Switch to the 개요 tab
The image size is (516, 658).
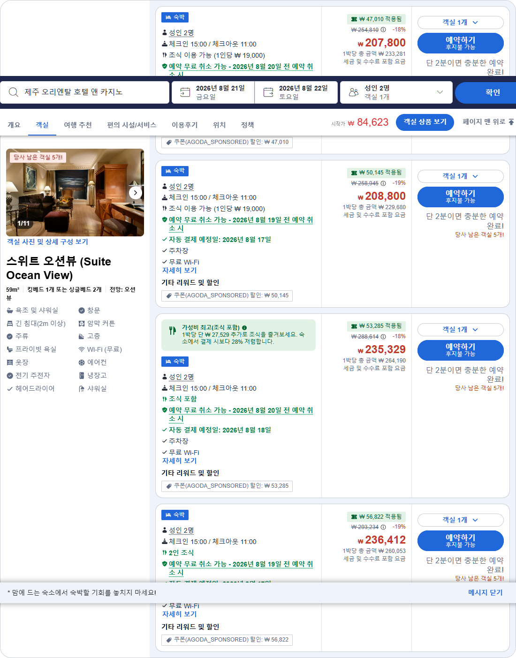coord(14,125)
